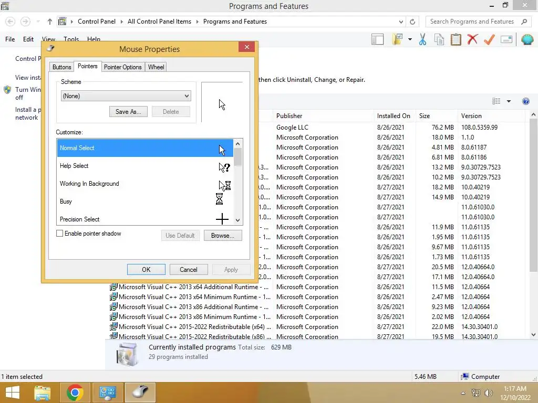
Task: Click OK in Mouse Properties
Action: click(x=146, y=270)
